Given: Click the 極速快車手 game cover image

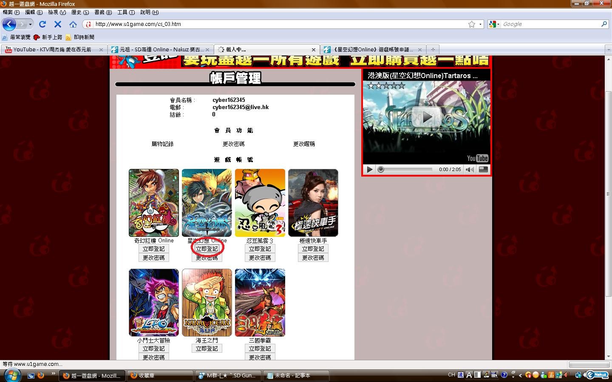Looking at the screenshot, I should point(313,203).
